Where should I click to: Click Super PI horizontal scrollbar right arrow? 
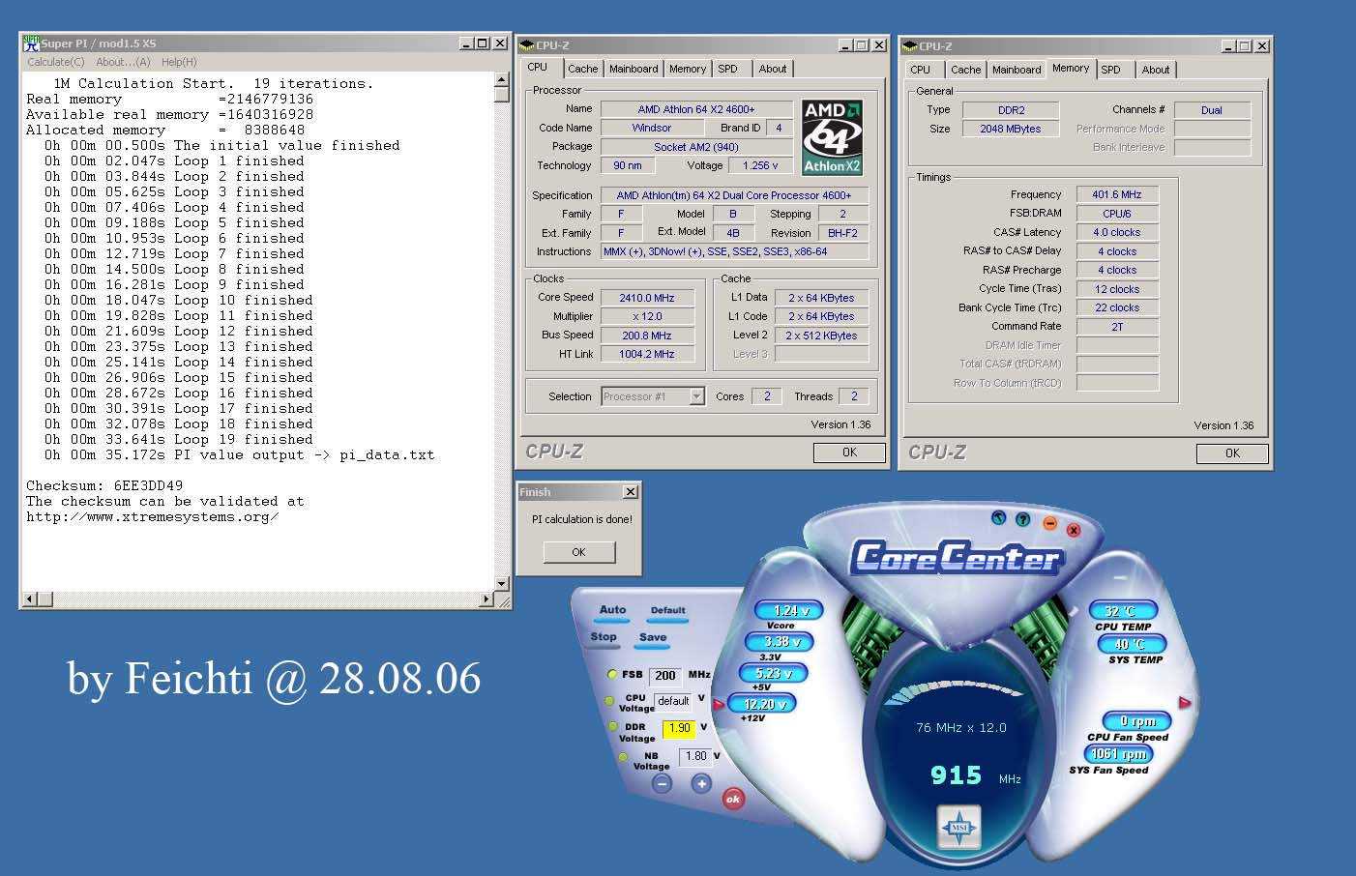click(486, 599)
